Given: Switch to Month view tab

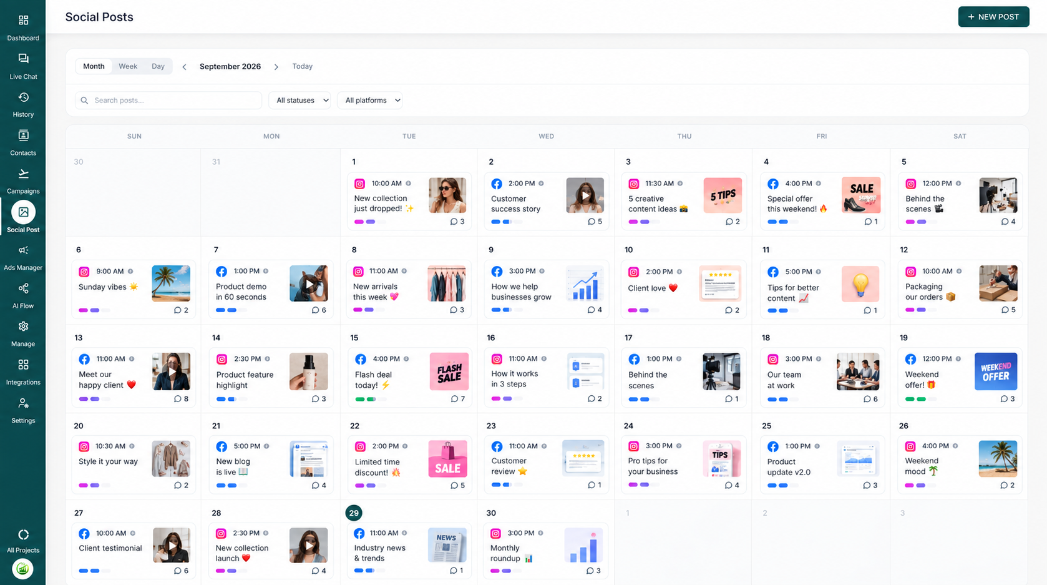Looking at the screenshot, I should click(94, 66).
